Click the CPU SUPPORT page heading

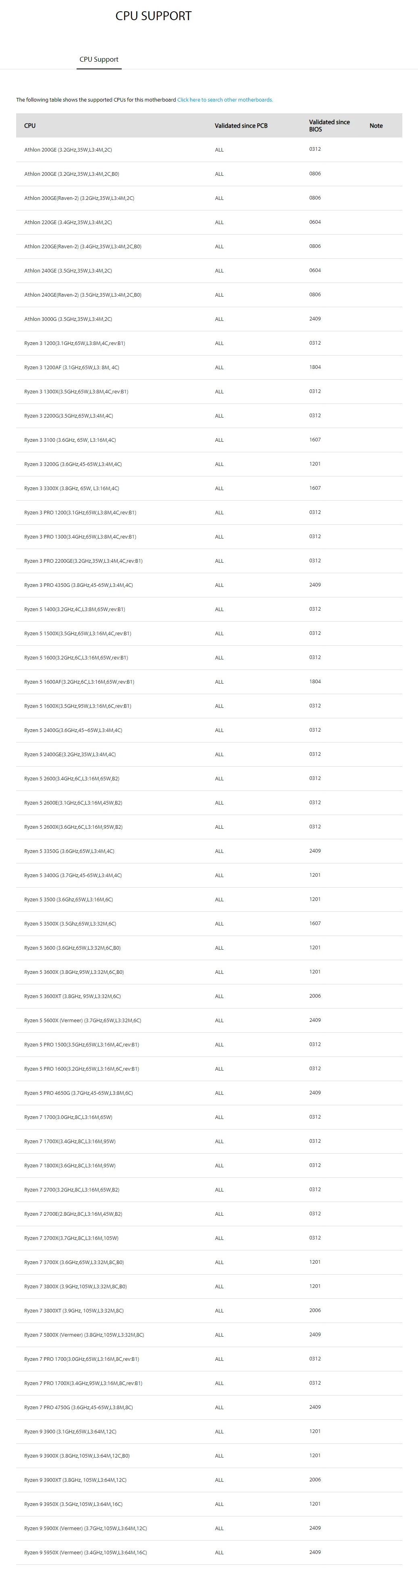point(154,16)
